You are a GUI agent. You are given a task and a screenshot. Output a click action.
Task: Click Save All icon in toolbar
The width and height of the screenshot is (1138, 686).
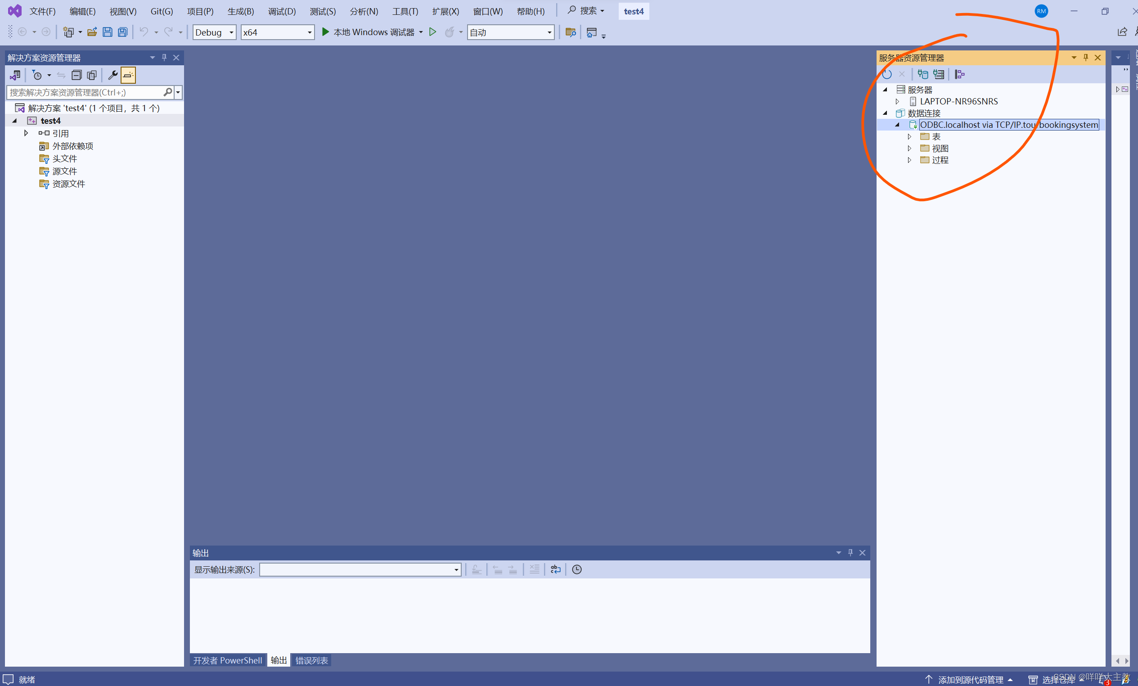pyautogui.click(x=122, y=32)
